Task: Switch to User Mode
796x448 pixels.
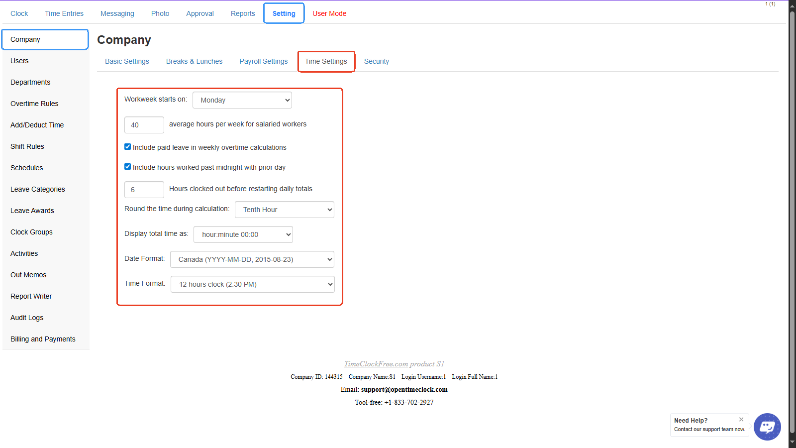Action: 329,13
